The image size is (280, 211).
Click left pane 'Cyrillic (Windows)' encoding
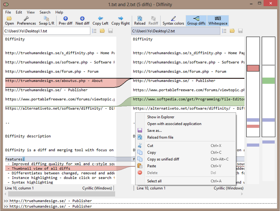click(97, 188)
